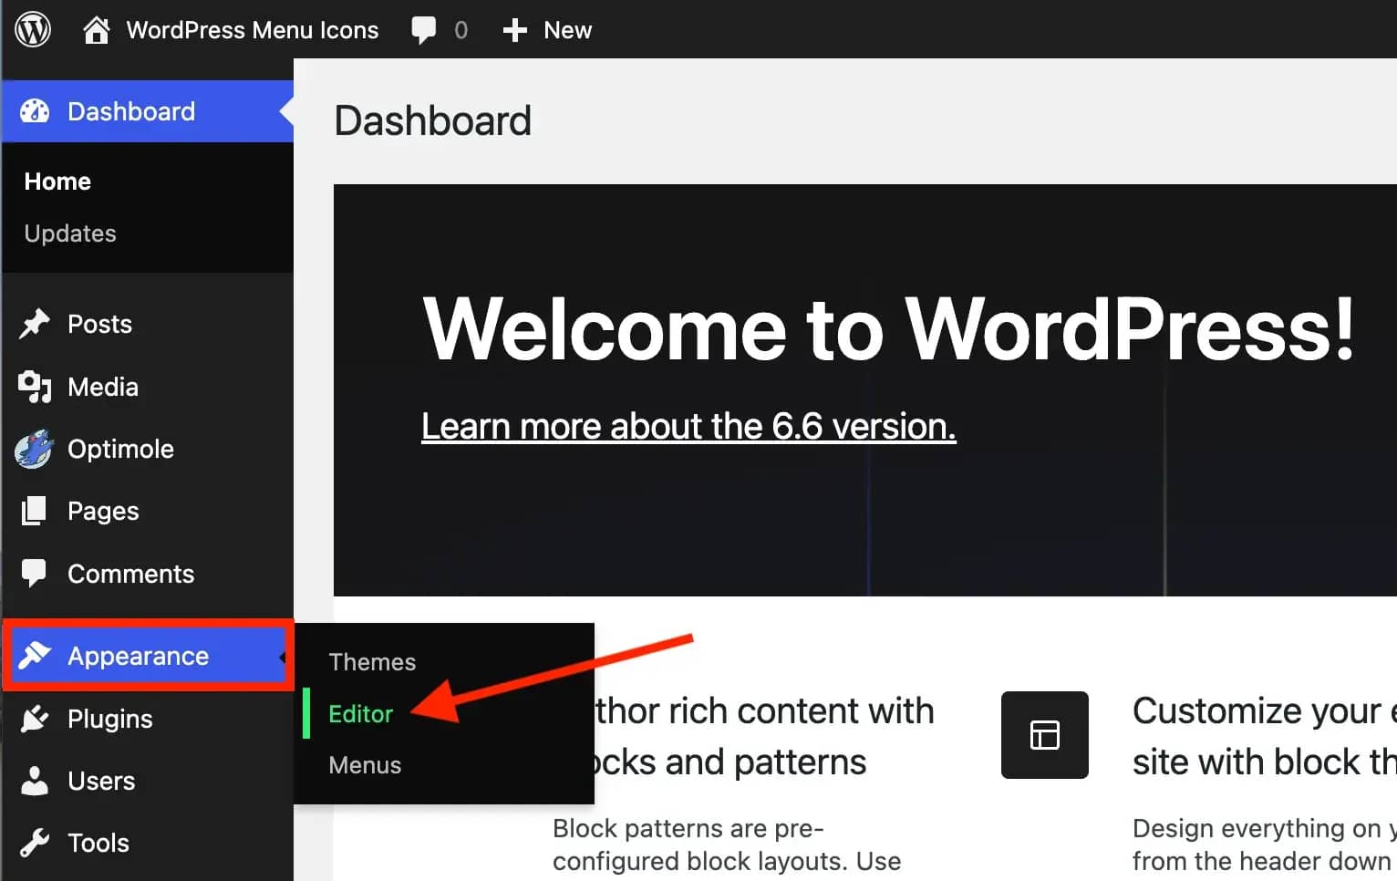Open the WordPress Menu Icons site link

[252, 30]
